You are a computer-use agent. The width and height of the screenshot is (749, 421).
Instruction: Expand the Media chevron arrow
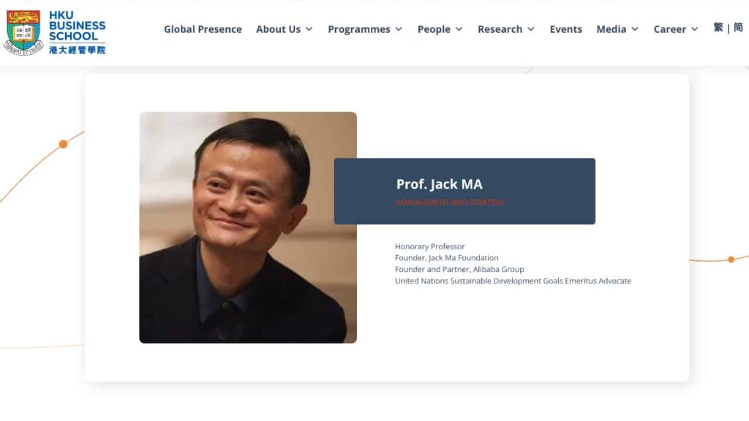point(635,29)
